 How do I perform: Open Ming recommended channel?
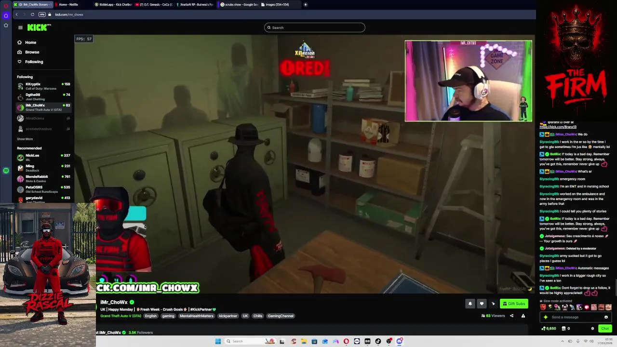pos(43,168)
